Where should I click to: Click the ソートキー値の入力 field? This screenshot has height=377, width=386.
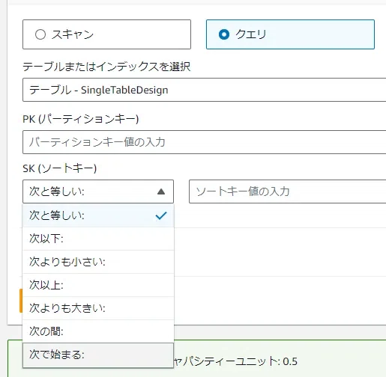pyautogui.click(x=287, y=191)
